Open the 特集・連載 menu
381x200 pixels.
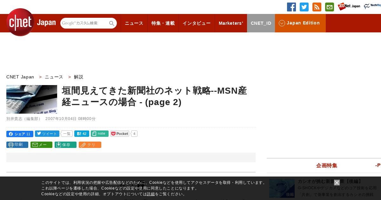163,23
